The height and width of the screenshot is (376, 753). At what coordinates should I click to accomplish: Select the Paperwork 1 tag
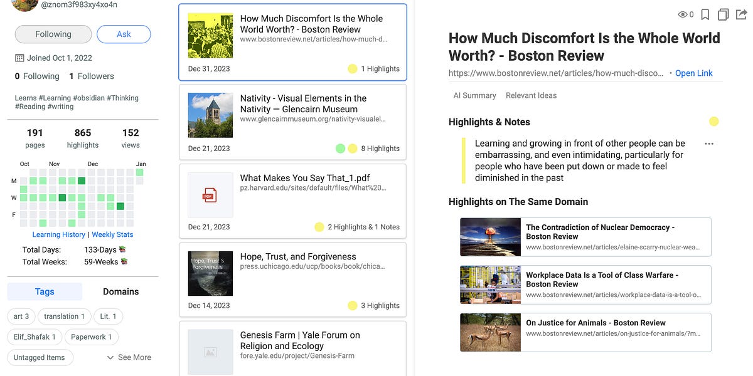[x=91, y=337]
